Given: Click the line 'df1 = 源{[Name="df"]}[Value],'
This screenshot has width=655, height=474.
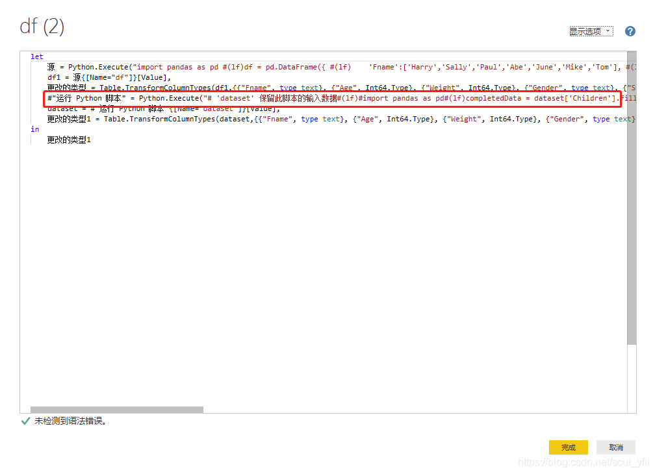Looking at the screenshot, I should tap(109, 78).
